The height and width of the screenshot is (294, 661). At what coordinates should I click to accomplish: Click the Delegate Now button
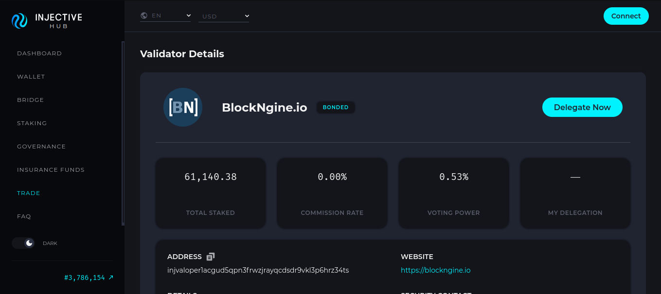[582, 107]
